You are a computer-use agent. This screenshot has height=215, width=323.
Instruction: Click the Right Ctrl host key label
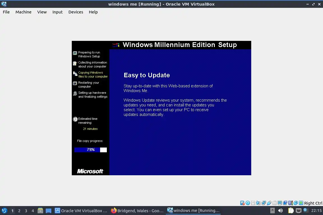313,203
